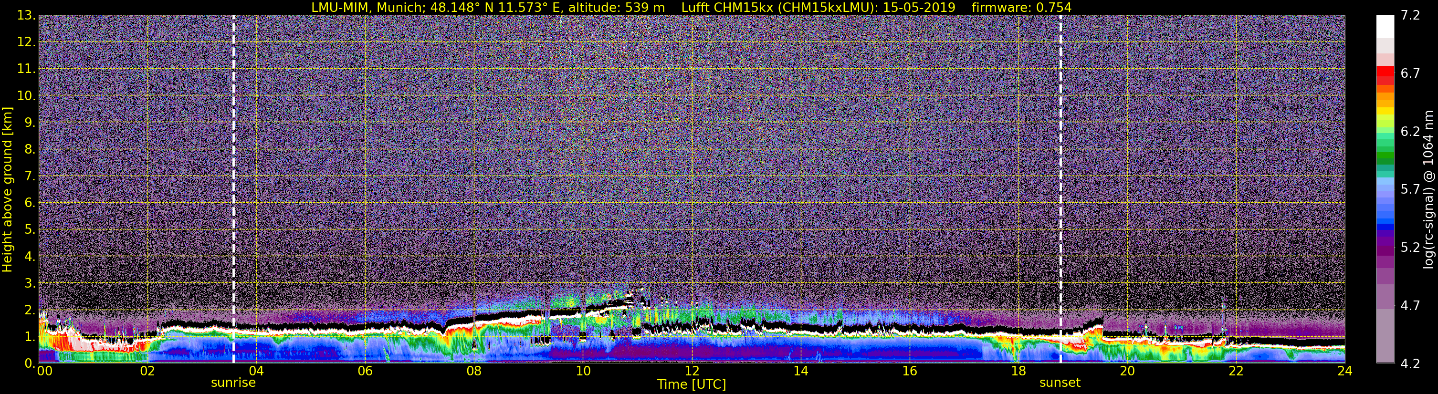
Task: Click the x-axis tick label '16'
Action: 909,371
